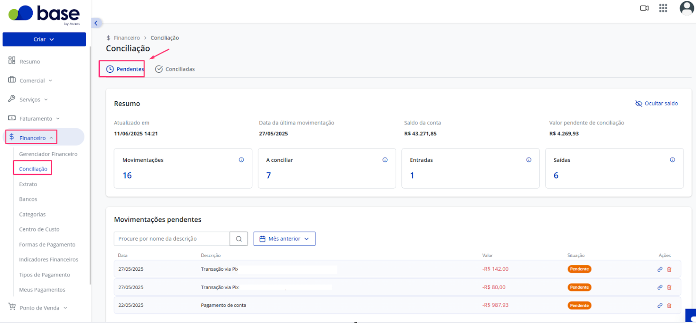Open Centro de Custo in sidebar
The height and width of the screenshot is (323, 696).
pyautogui.click(x=39, y=229)
